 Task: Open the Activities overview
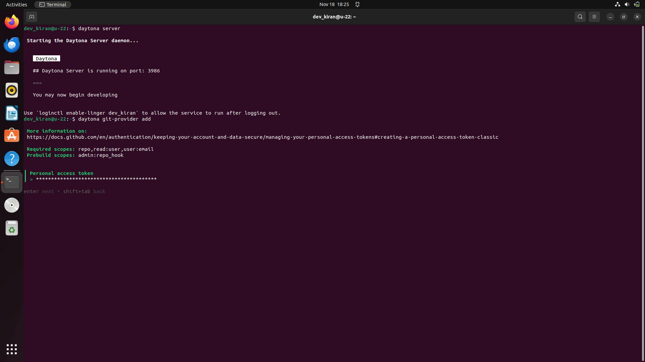coord(16,4)
